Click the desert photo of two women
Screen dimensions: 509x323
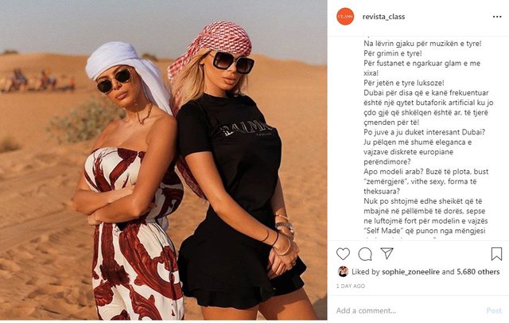click(x=163, y=160)
